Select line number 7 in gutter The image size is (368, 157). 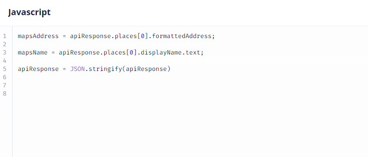(x=5, y=85)
